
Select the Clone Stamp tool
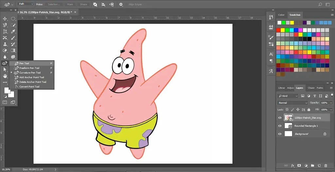tap(5, 44)
